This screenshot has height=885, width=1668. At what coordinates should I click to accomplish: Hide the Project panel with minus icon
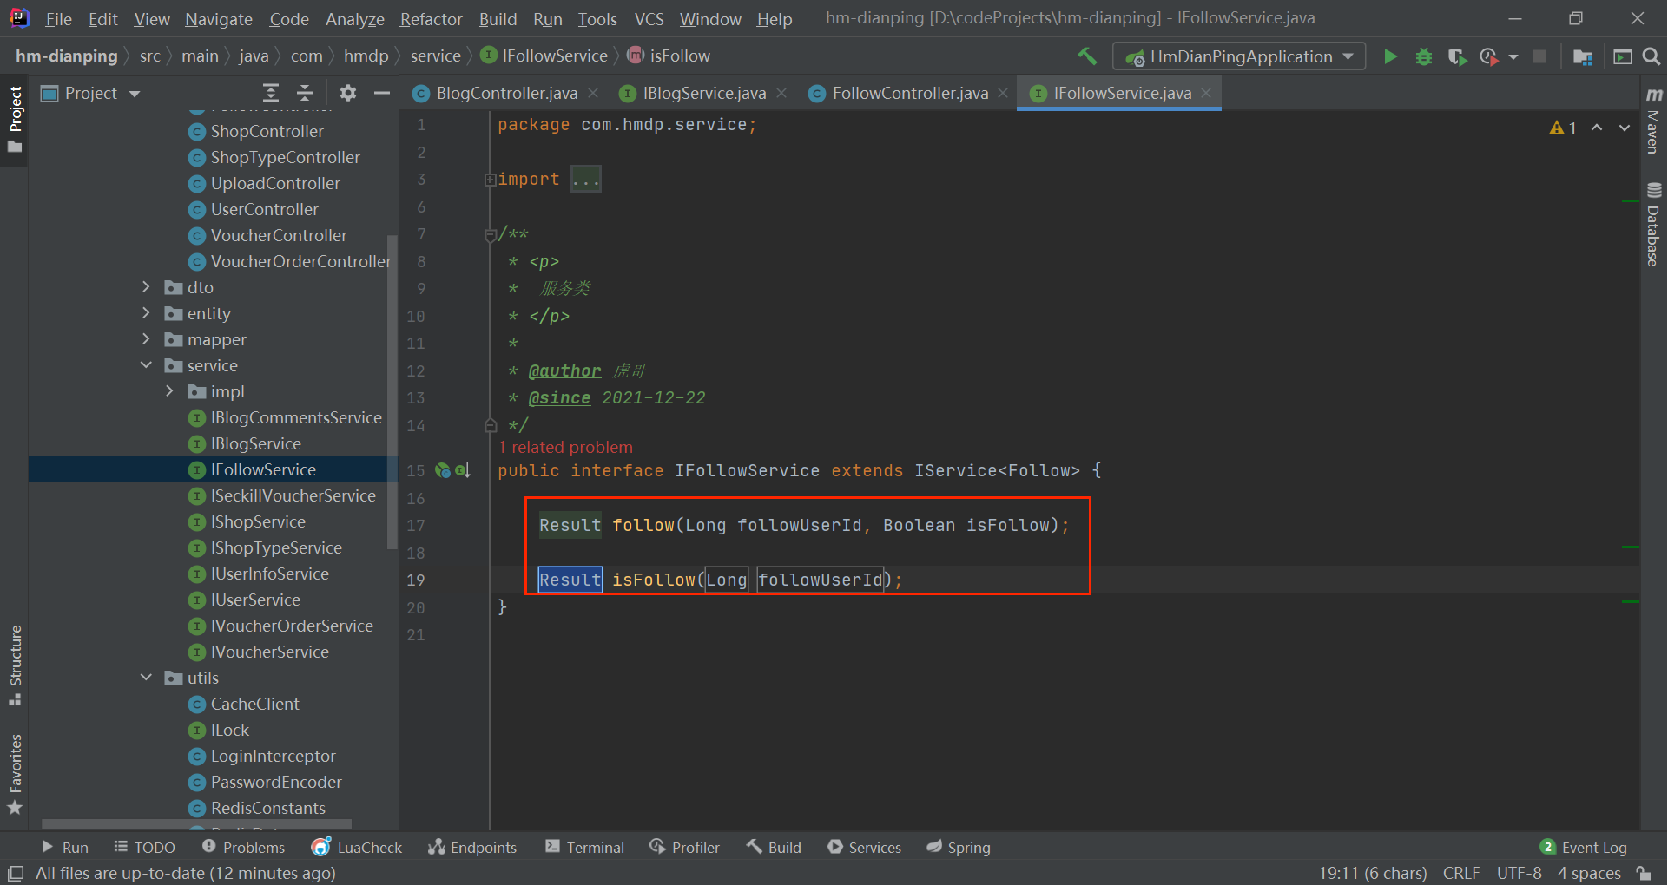pos(381,93)
